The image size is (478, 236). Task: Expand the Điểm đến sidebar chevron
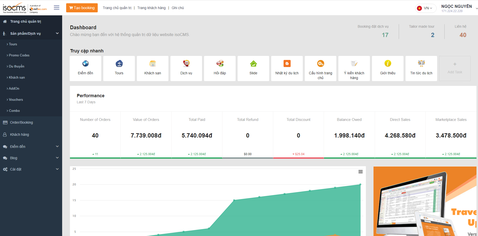pos(57,146)
